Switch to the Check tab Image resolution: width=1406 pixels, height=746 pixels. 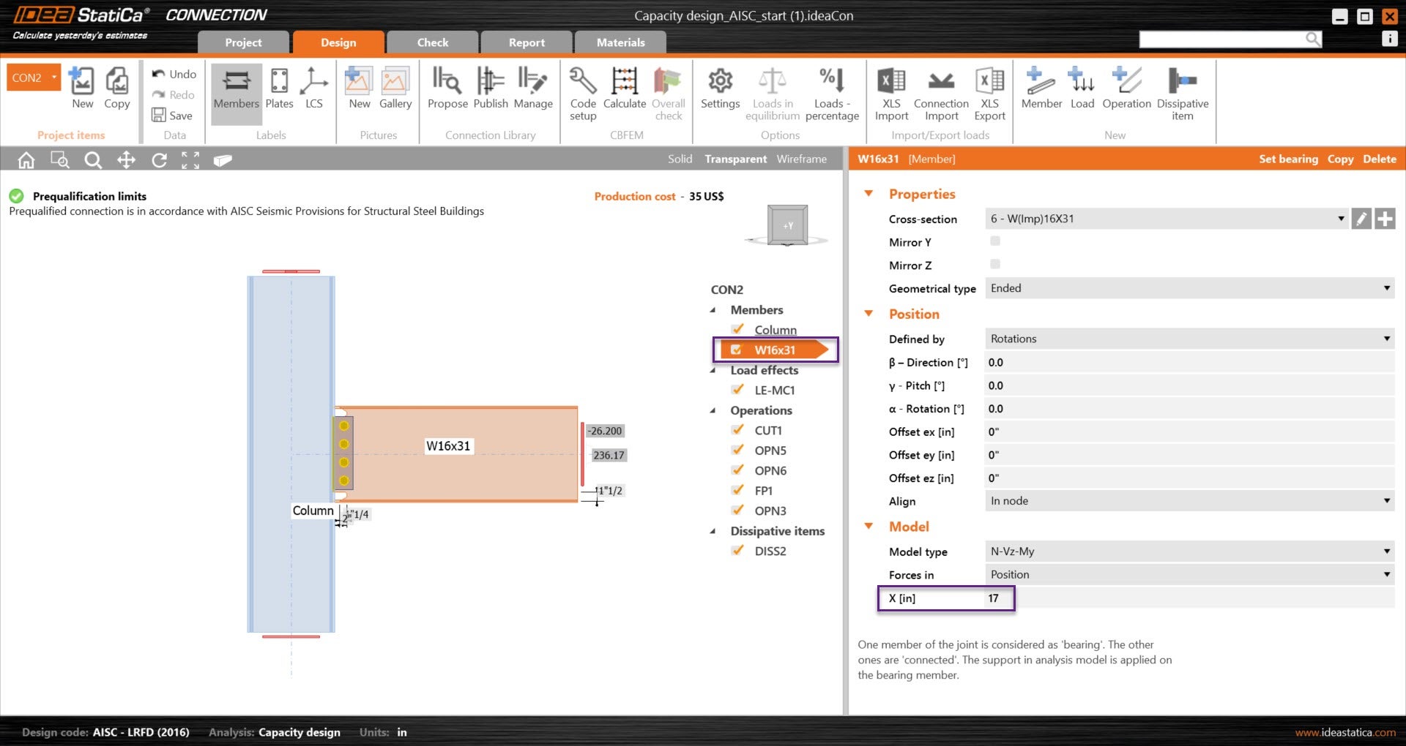[432, 42]
